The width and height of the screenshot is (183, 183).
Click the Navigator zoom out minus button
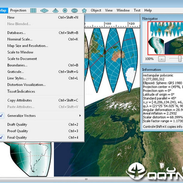pyautogui.click(x=162, y=59)
